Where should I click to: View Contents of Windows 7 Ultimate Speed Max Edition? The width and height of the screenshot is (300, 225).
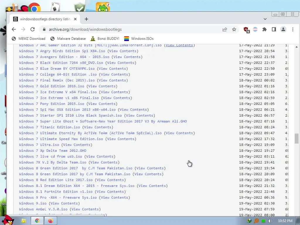click(x=121, y=139)
